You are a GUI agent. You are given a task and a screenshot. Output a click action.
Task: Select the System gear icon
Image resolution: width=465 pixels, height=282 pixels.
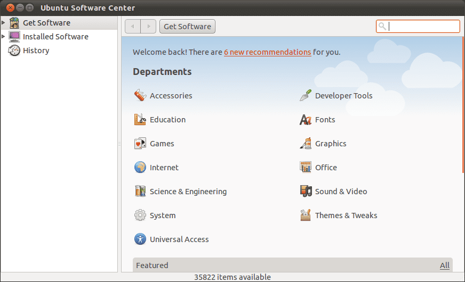click(x=140, y=215)
